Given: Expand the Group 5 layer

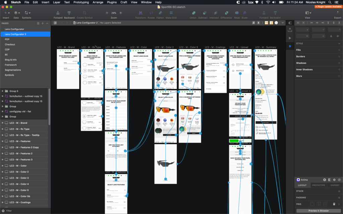Looking at the screenshot, I should point(3,91).
